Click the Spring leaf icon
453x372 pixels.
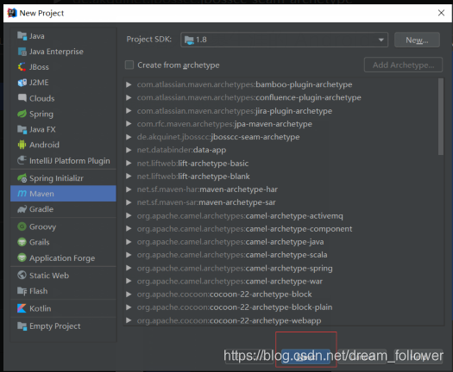[22, 114]
